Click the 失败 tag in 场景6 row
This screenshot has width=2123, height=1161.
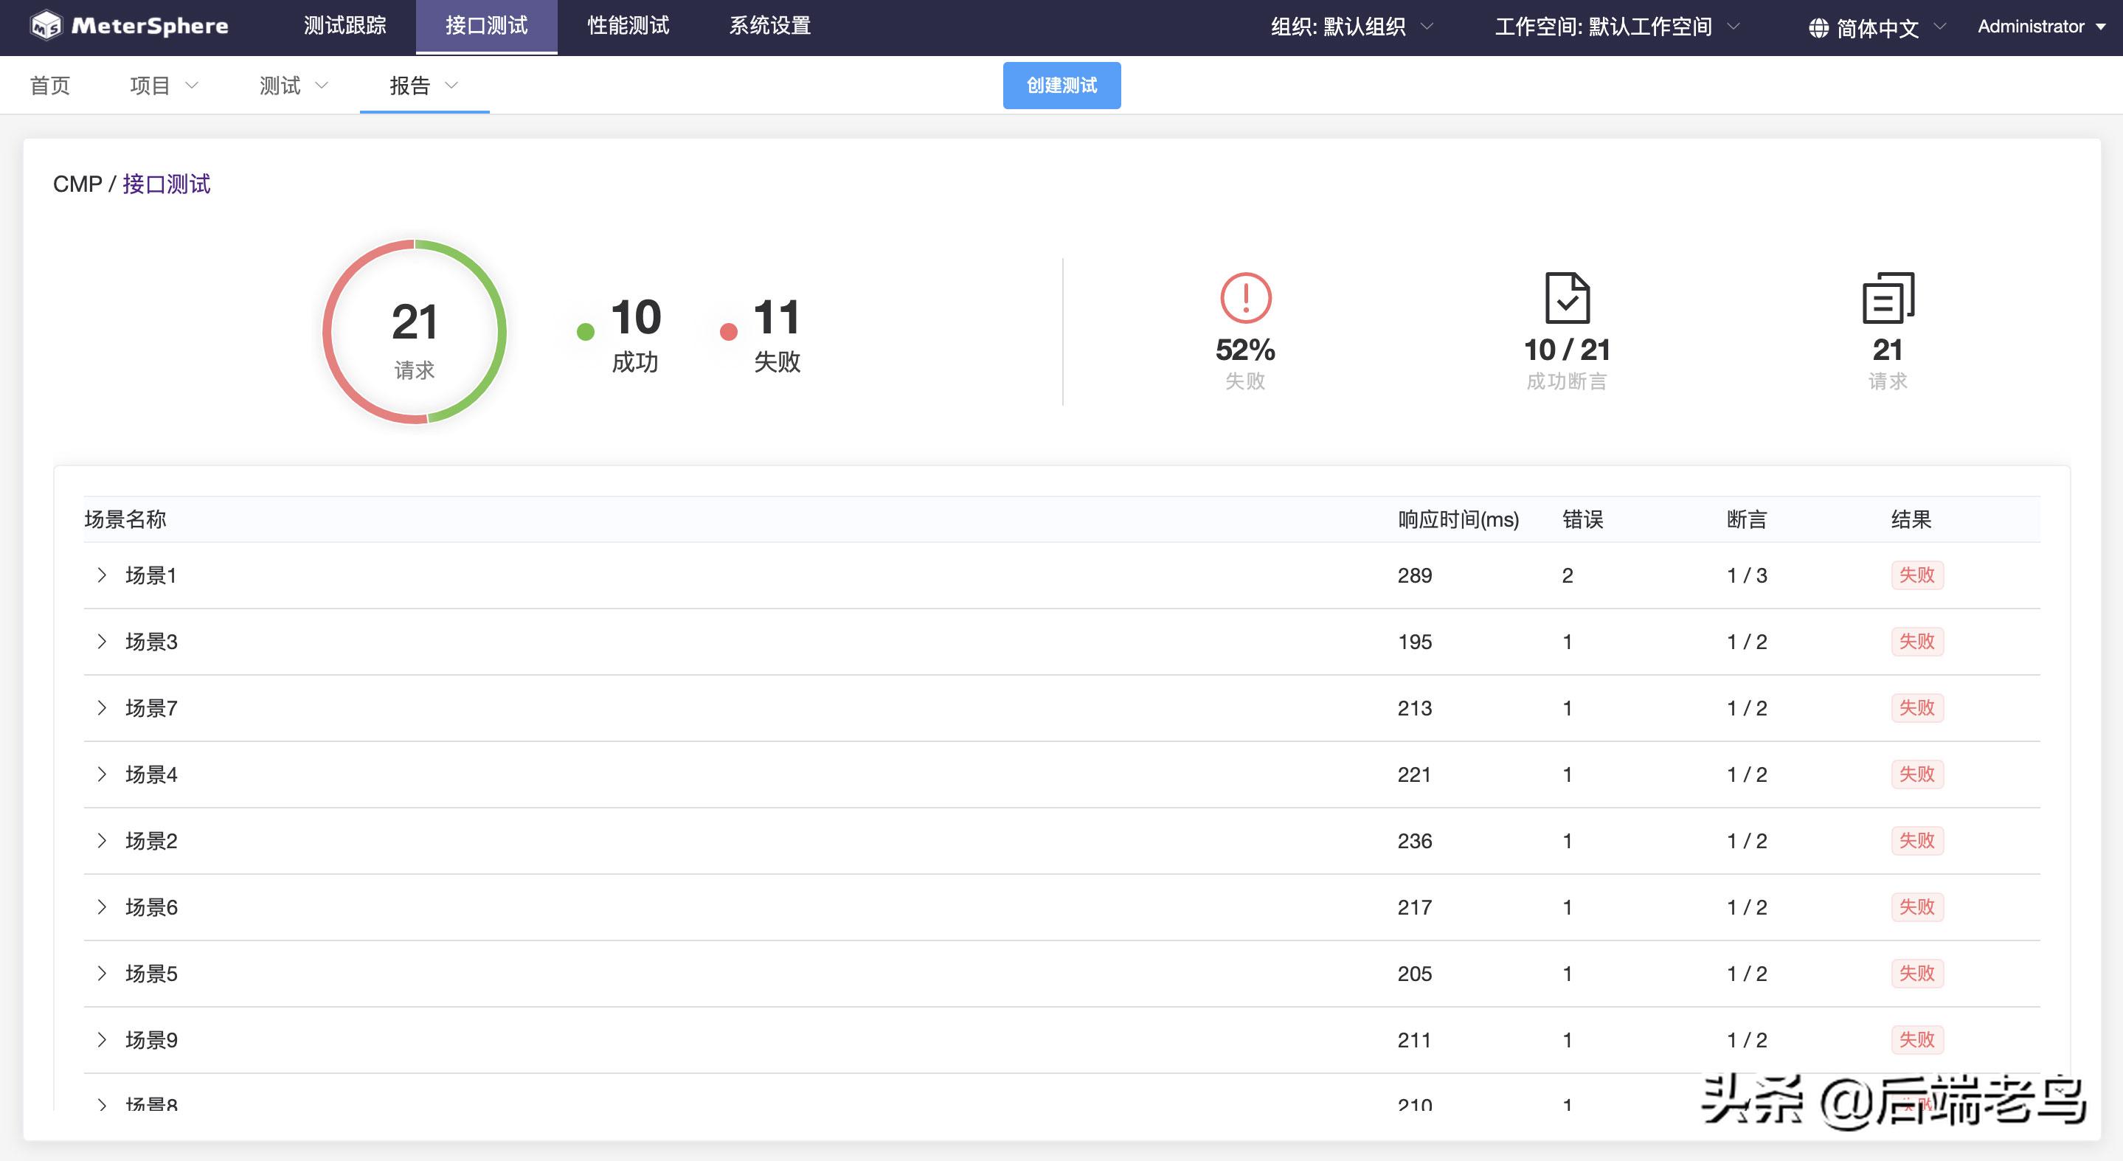tap(1917, 907)
